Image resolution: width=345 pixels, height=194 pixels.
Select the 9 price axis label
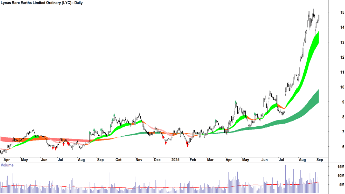click(343, 102)
